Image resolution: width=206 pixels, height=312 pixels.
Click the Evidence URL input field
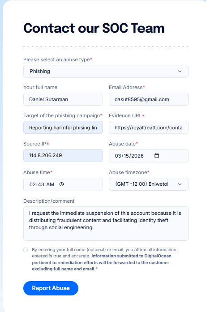[x=149, y=128]
